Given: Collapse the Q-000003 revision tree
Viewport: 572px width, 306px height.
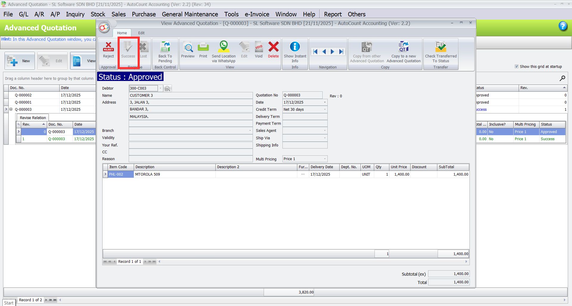Looking at the screenshot, I should click(11, 109).
